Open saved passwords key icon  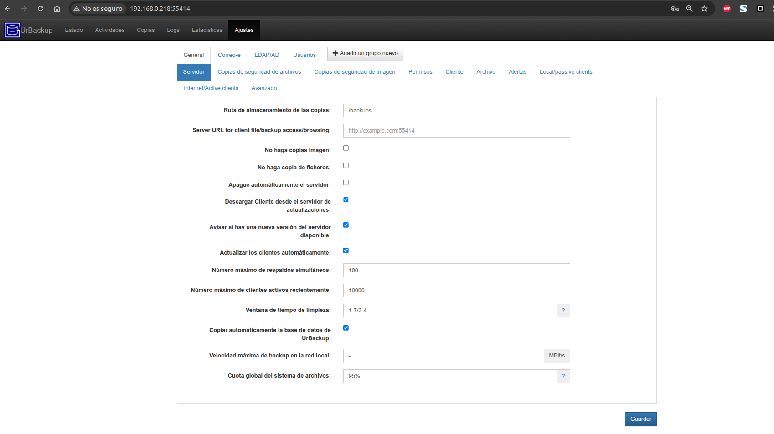point(675,9)
